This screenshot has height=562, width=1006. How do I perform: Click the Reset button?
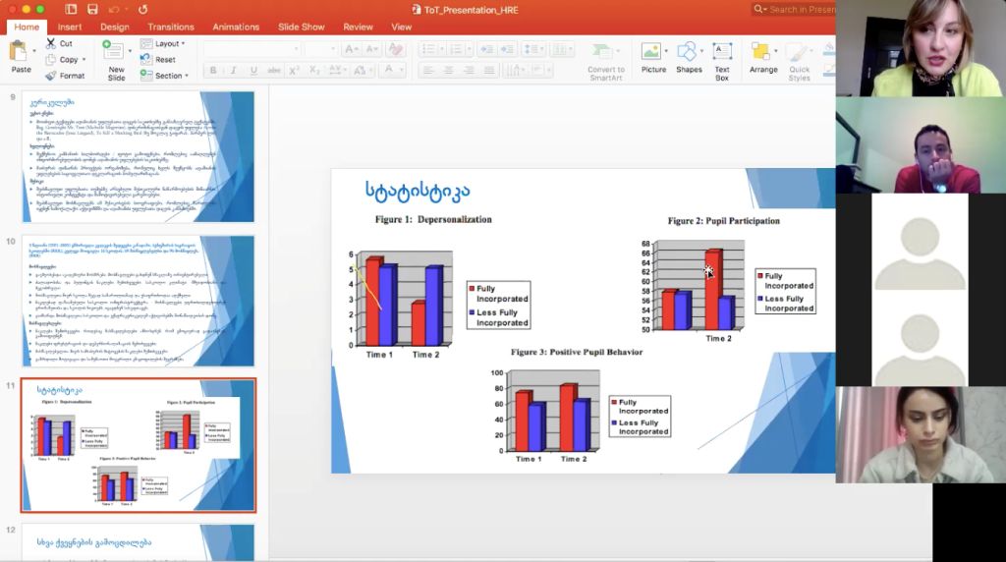164,60
